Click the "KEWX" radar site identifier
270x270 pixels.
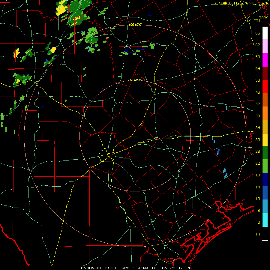click(143, 268)
